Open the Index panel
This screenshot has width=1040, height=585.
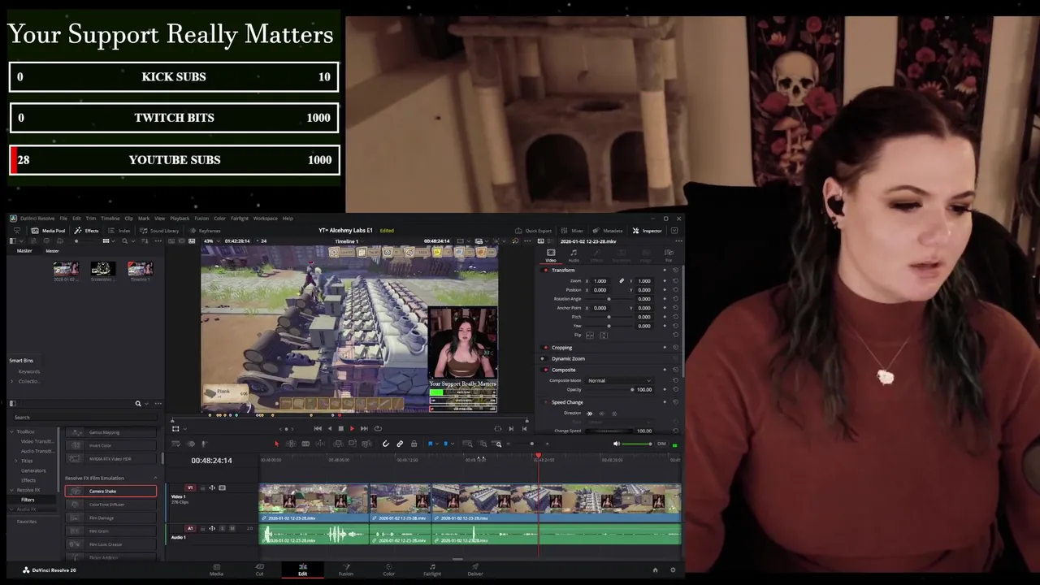pos(119,231)
